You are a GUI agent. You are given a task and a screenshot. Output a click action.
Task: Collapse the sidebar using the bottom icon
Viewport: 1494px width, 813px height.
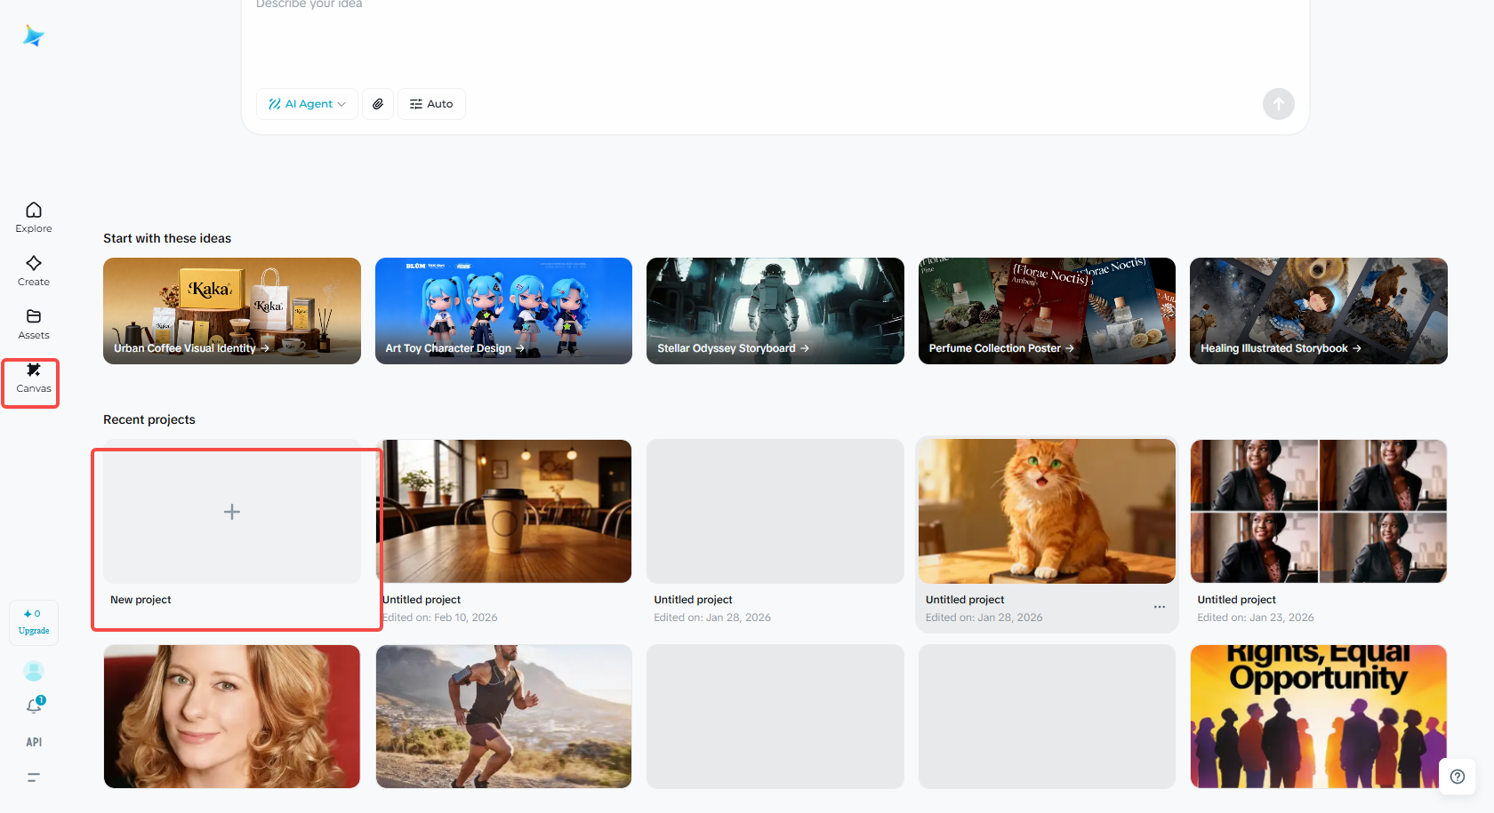[33, 777]
